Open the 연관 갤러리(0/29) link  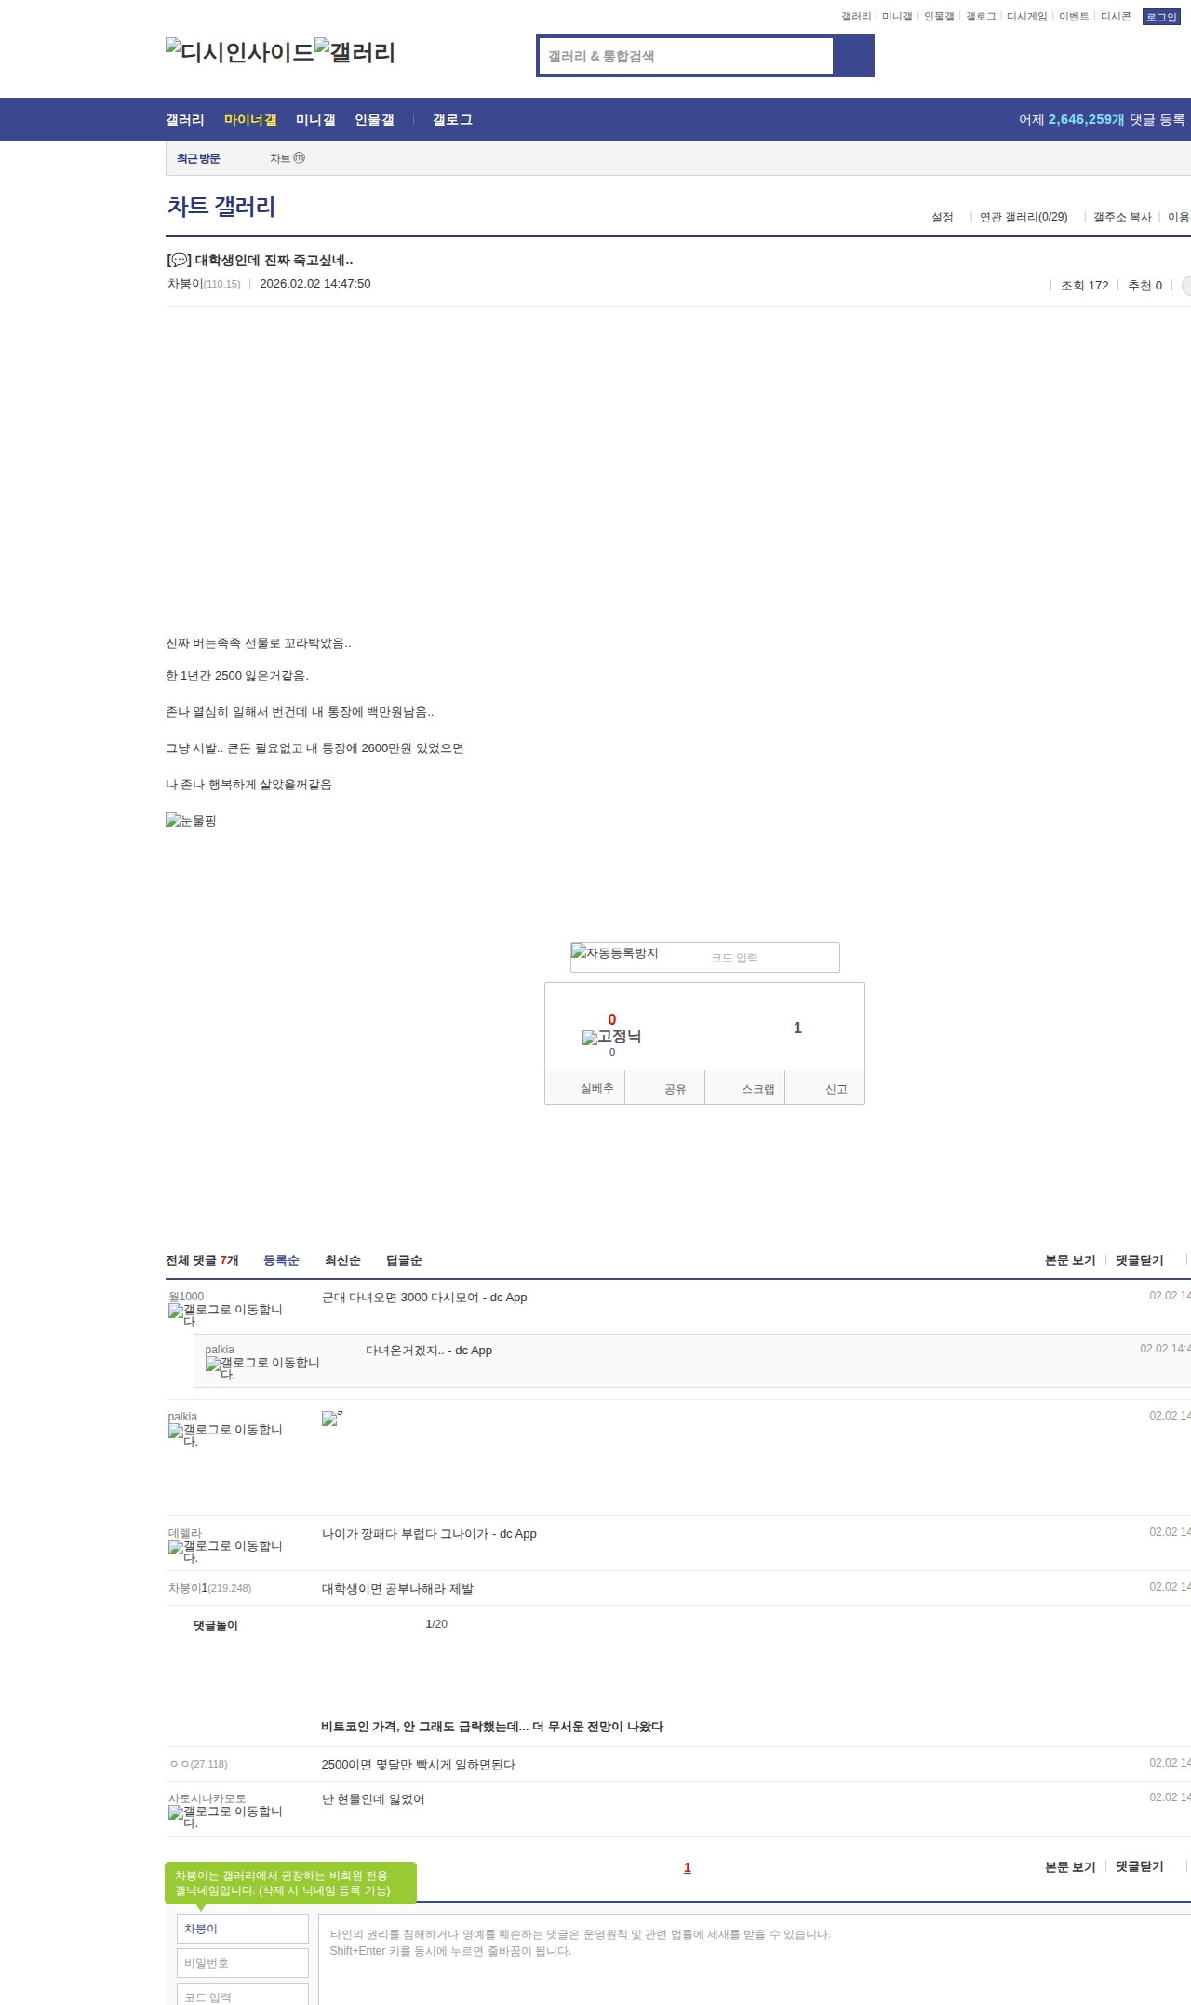click(1024, 217)
